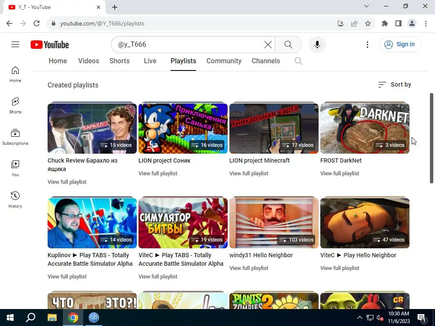The width and height of the screenshot is (435, 326).
Task: Open History in the left sidebar
Action: [x=15, y=200]
